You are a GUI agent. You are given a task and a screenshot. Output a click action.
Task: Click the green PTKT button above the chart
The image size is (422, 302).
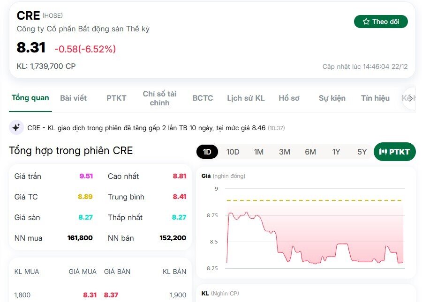tap(394, 152)
